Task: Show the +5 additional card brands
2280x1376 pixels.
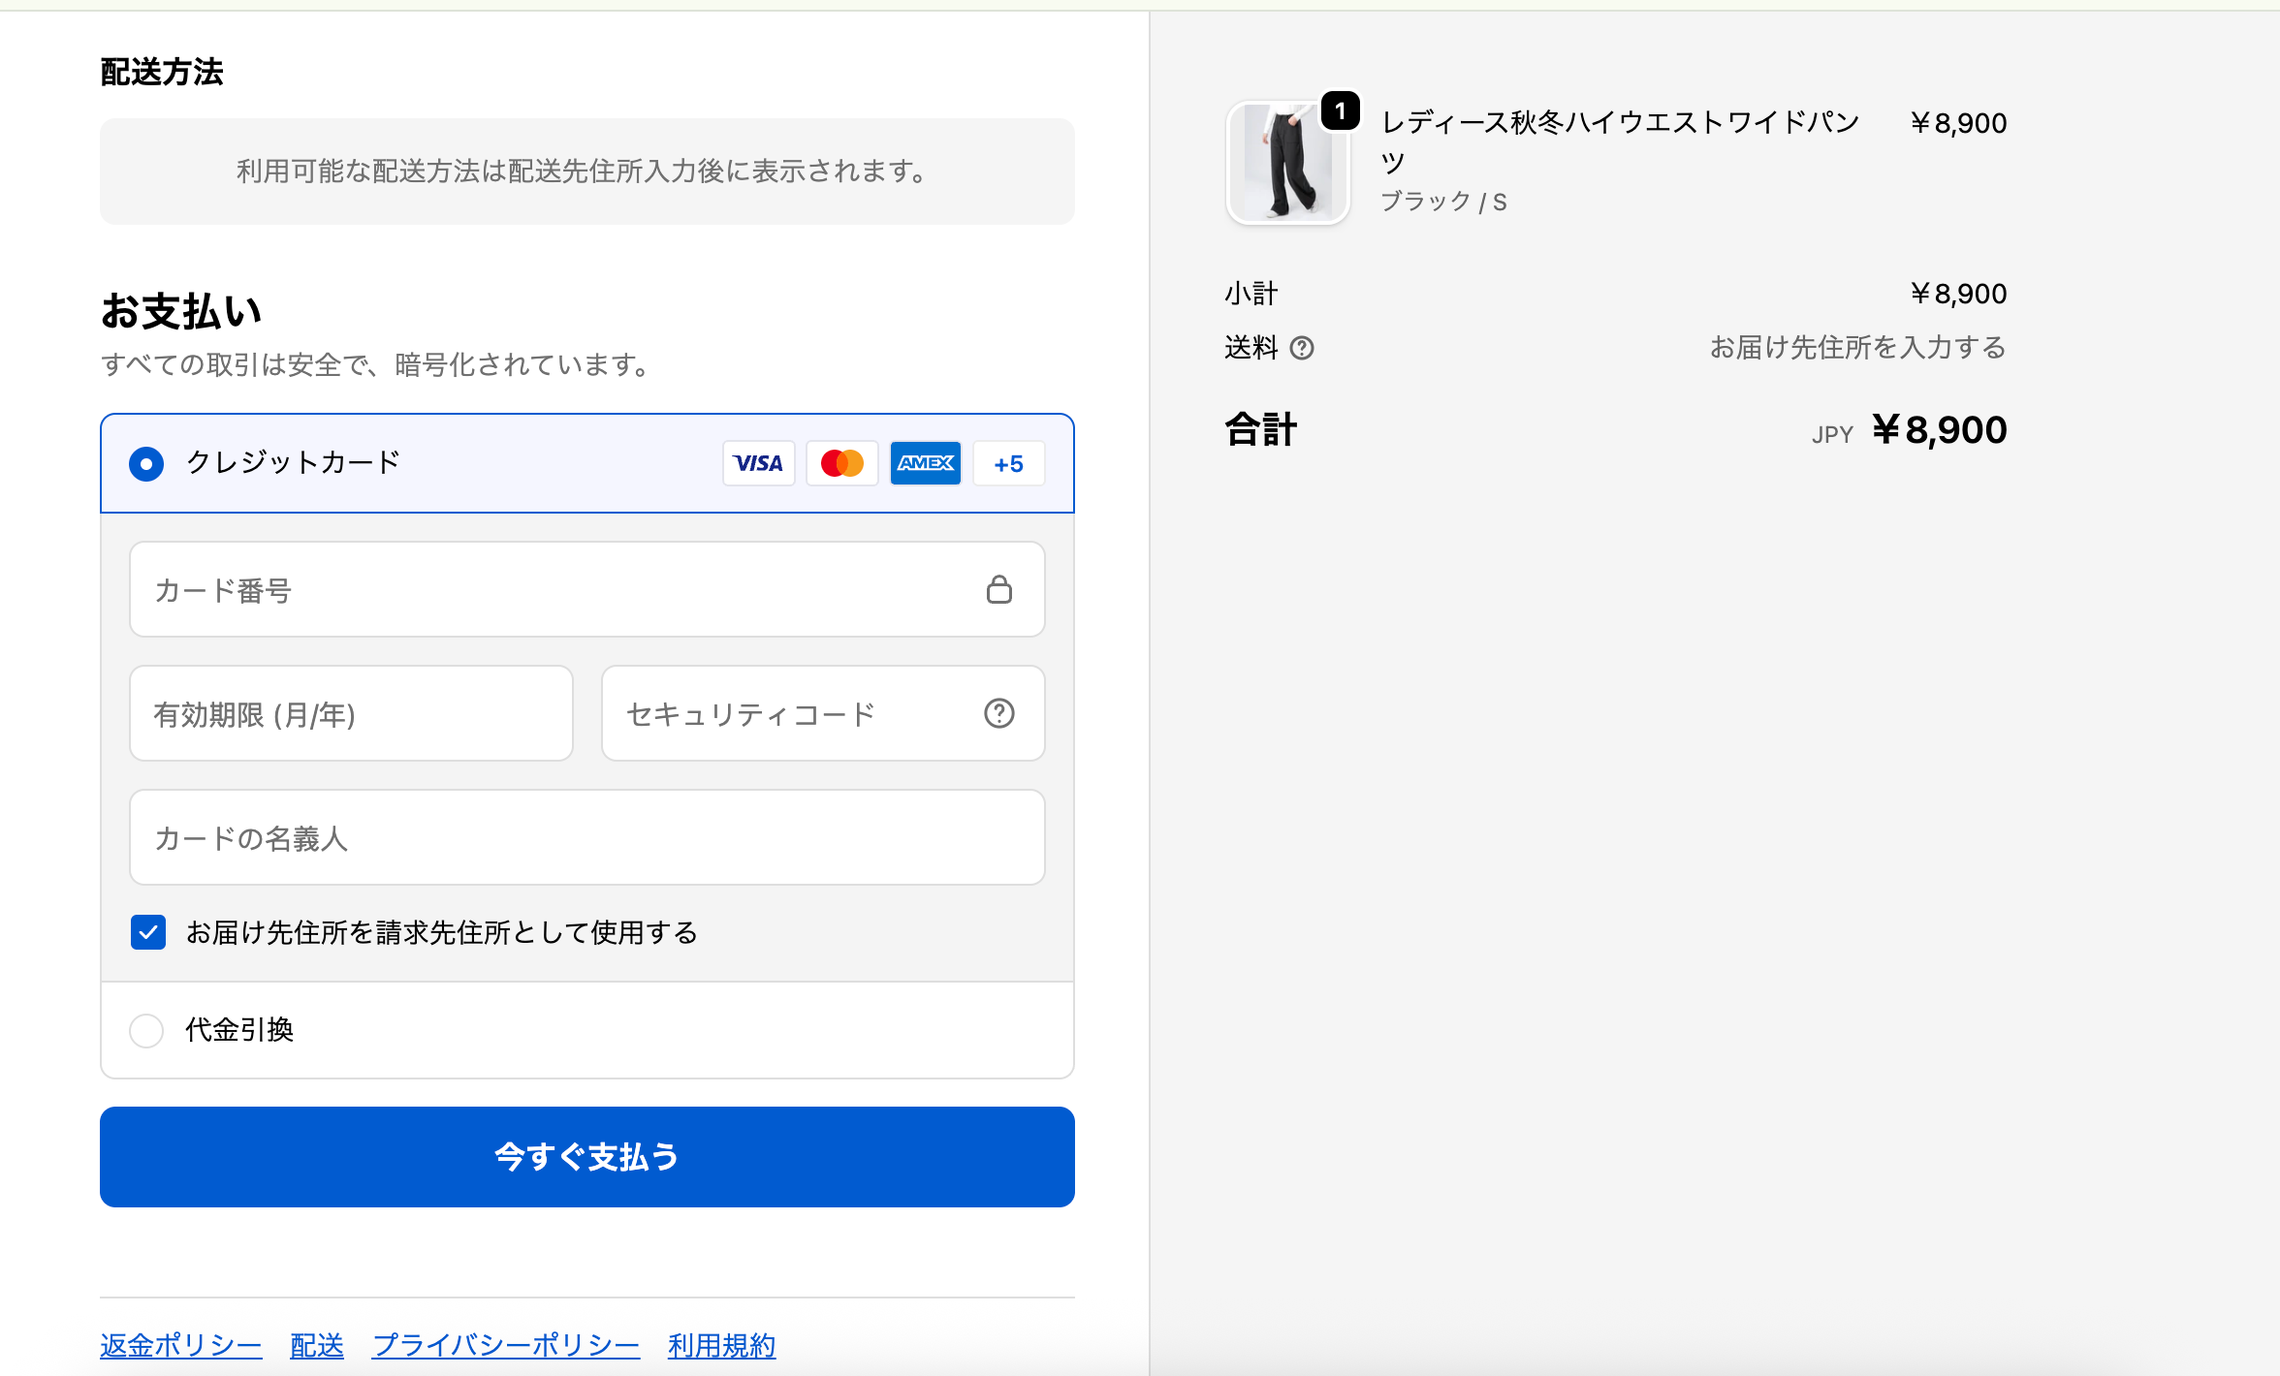Action: (x=1008, y=463)
